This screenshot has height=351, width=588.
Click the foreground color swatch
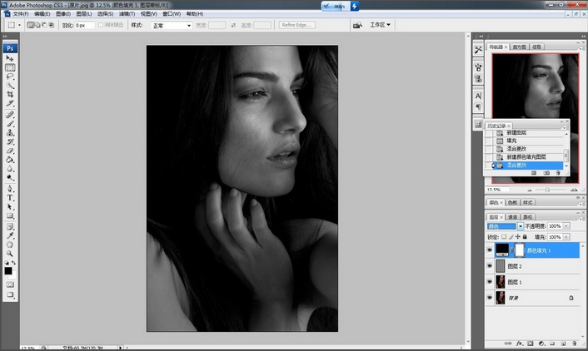(7, 271)
